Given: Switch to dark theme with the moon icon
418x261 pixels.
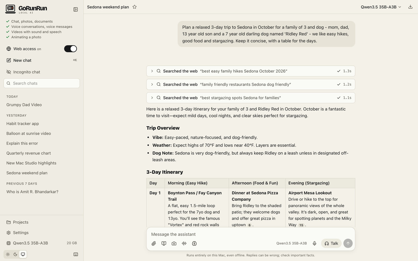Looking at the screenshot, I should pyautogui.click(x=15, y=254).
